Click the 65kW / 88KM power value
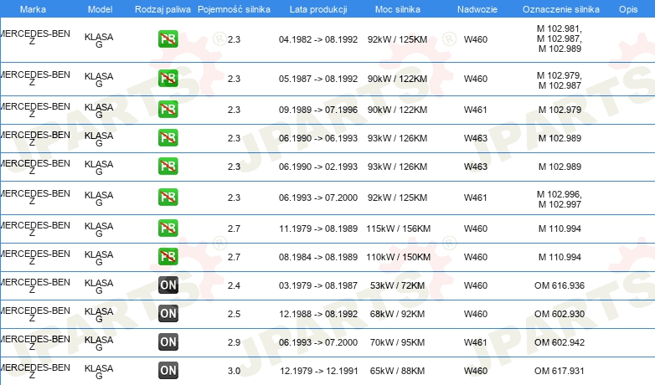Image resolution: width=655 pixels, height=385 pixels. coord(397,371)
